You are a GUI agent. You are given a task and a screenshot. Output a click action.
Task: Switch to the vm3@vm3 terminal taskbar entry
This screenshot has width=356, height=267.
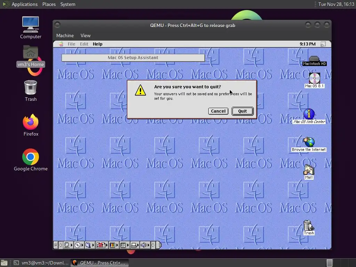click(41, 263)
